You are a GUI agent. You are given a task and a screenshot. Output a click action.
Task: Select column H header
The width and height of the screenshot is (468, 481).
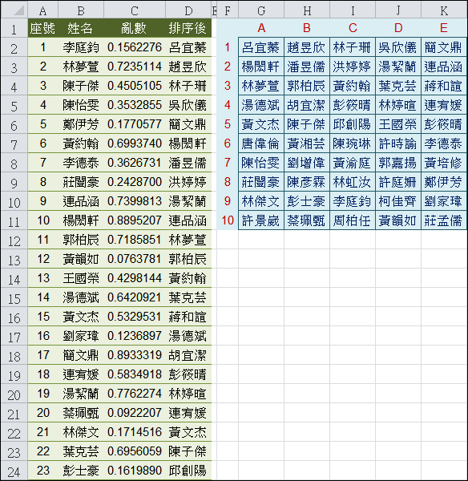tap(307, 10)
